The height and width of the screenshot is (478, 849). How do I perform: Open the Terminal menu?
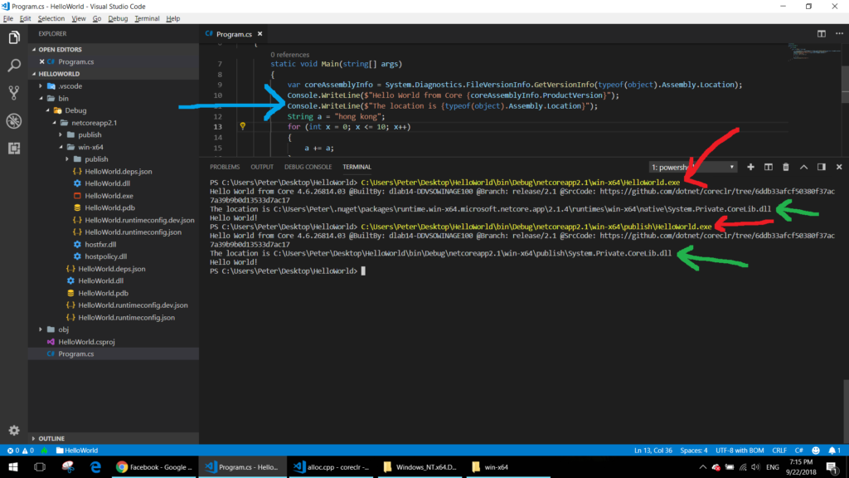(147, 18)
